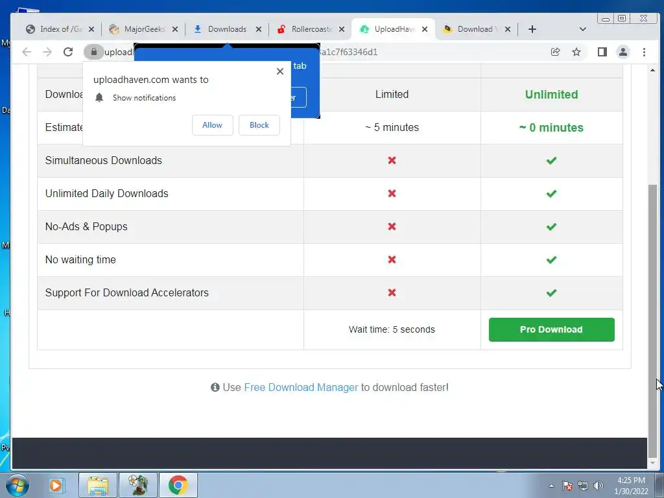Open the Free Download Manager link
Screen dimensions: 664x498
coord(301,387)
